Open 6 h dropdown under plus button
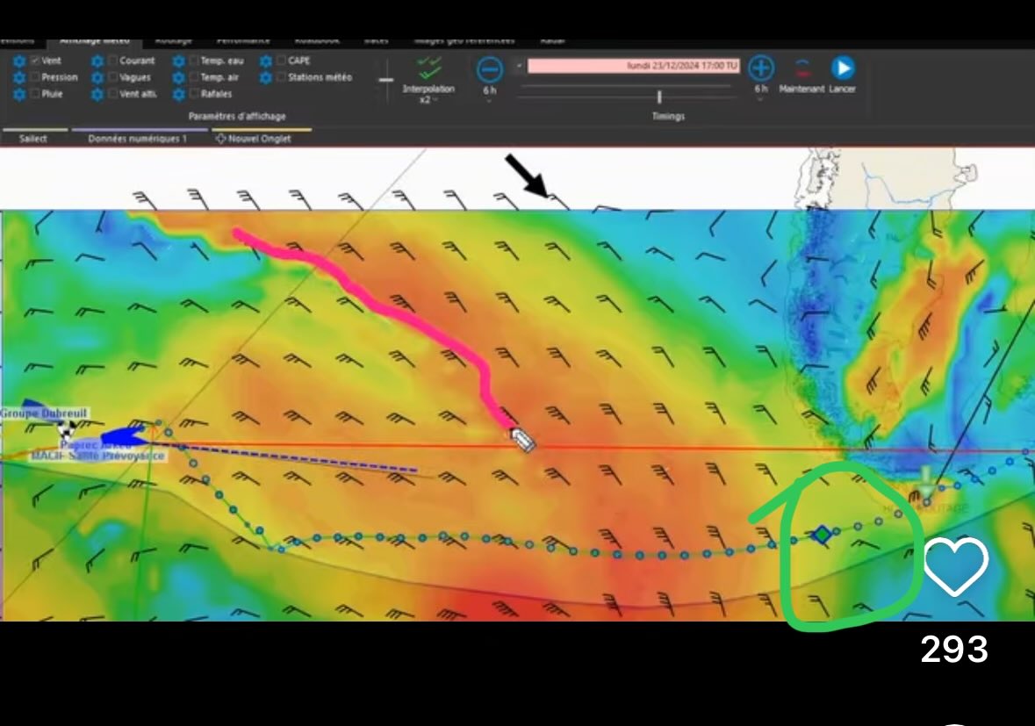The image size is (1035, 726). pyautogui.click(x=761, y=99)
